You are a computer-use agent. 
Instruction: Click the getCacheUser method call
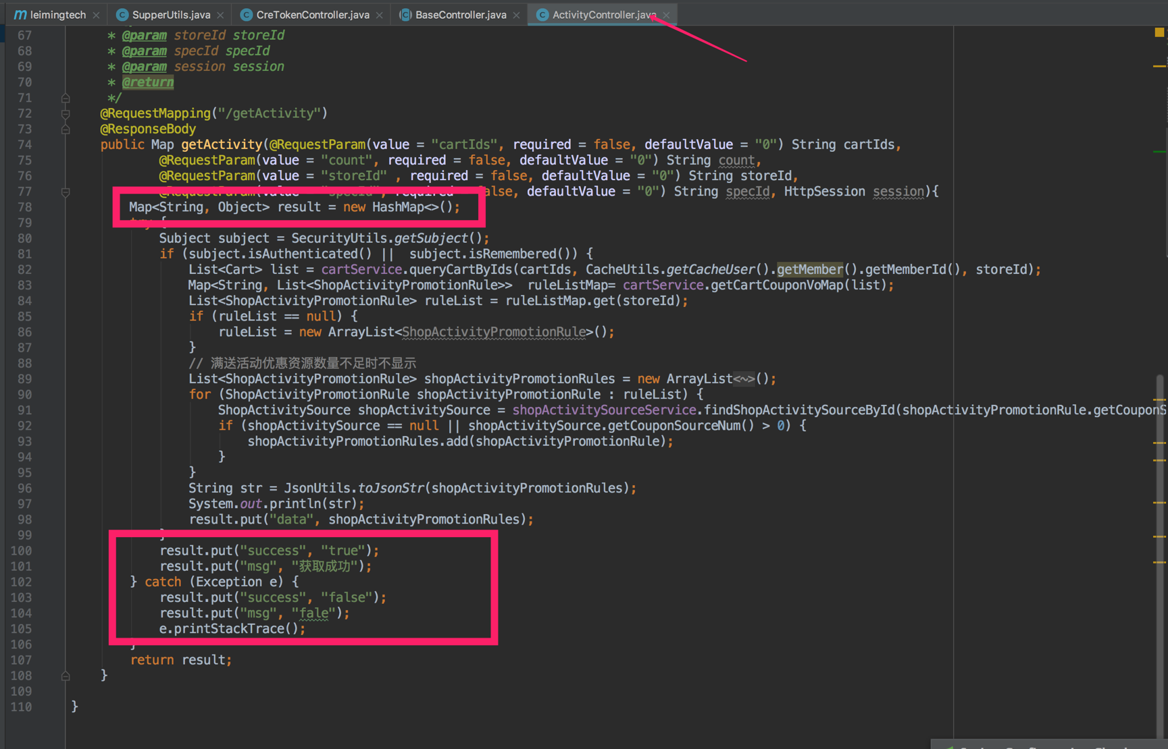[x=710, y=269]
